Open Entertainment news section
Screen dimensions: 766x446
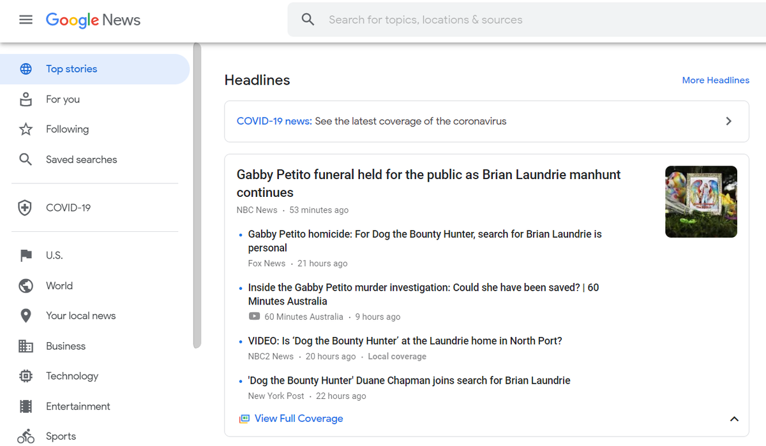point(94,406)
